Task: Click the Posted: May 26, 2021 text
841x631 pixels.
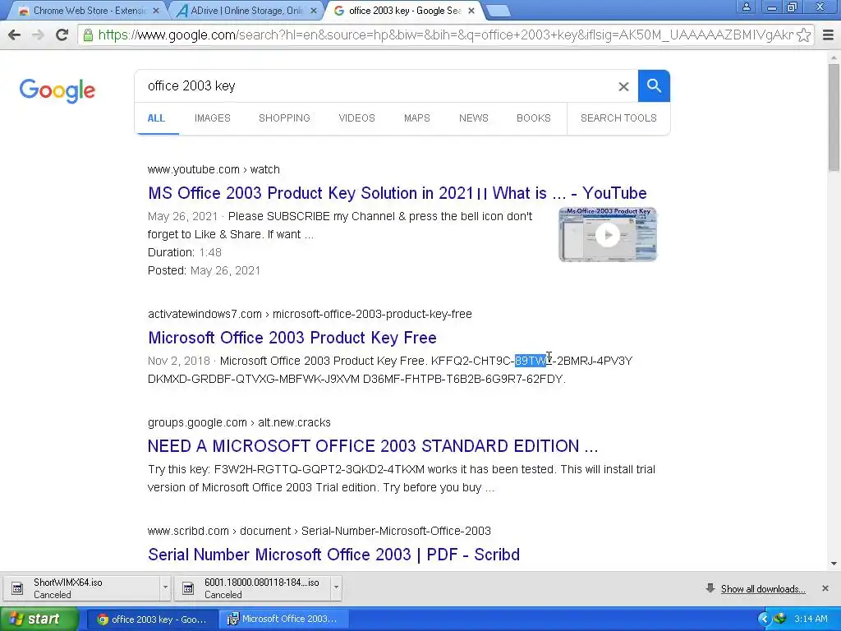Action: click(x=204, y=270)
